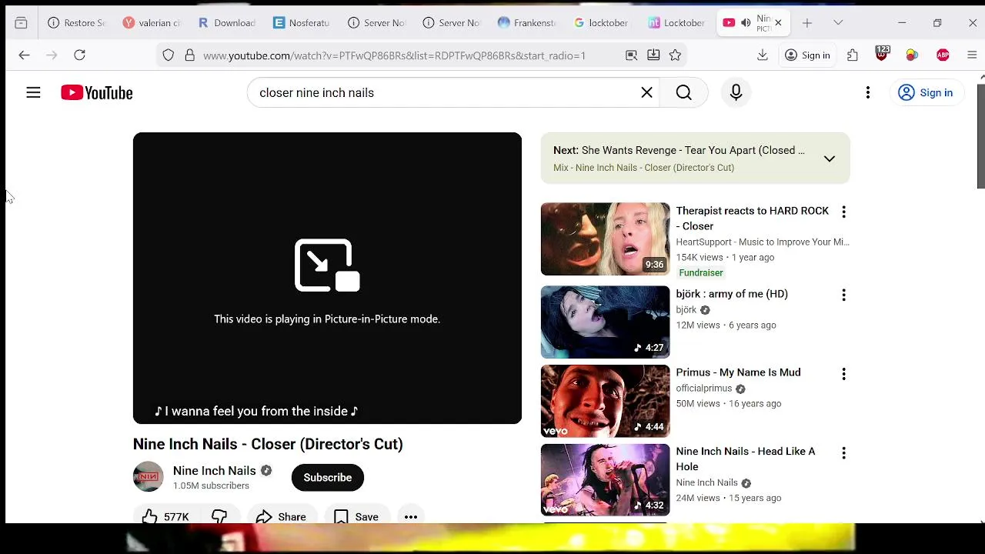Play 'Head Like A Hole' thumbnail
985x554 pixels.
(x=605, y=479)
